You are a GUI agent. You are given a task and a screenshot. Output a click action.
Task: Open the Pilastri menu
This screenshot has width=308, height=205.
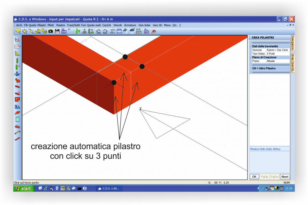click(42, 25)
